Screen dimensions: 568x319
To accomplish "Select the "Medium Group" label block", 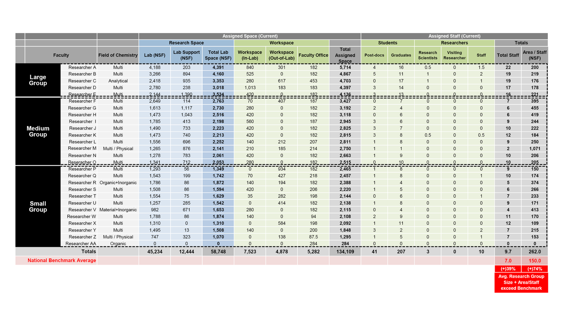I will tap(38, 131).
